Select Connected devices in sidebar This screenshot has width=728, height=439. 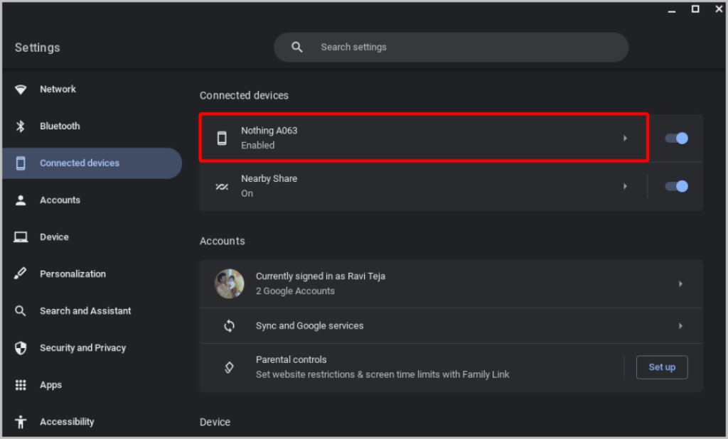(x=92, y=163)
